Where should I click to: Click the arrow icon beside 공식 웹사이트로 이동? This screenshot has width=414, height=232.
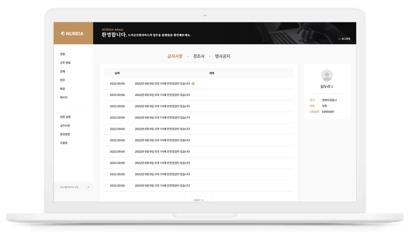(88, 187)
